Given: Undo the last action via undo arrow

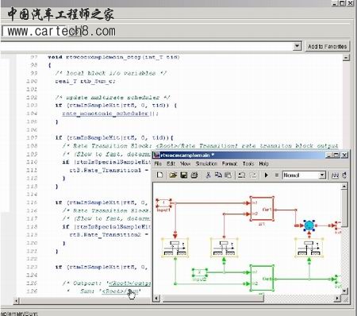Looking at the screenshot, I should (x=241, y=175).
